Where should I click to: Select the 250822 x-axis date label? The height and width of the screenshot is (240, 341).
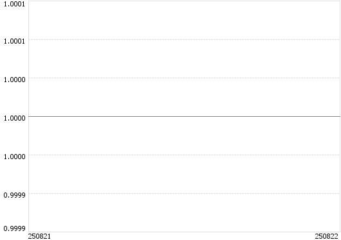(x=327, y=236)
